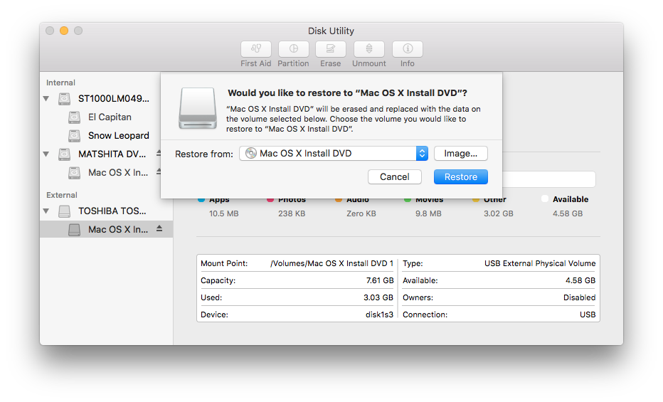Screen dimensions: 663x402
Task: Open the Restore from source popup menu
Action: 334,154
